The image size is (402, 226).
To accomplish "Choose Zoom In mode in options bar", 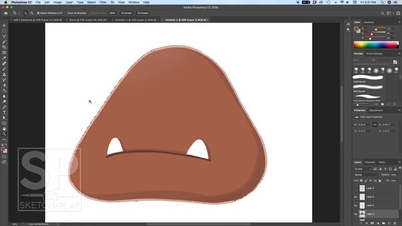I will [x=26, y=13].
